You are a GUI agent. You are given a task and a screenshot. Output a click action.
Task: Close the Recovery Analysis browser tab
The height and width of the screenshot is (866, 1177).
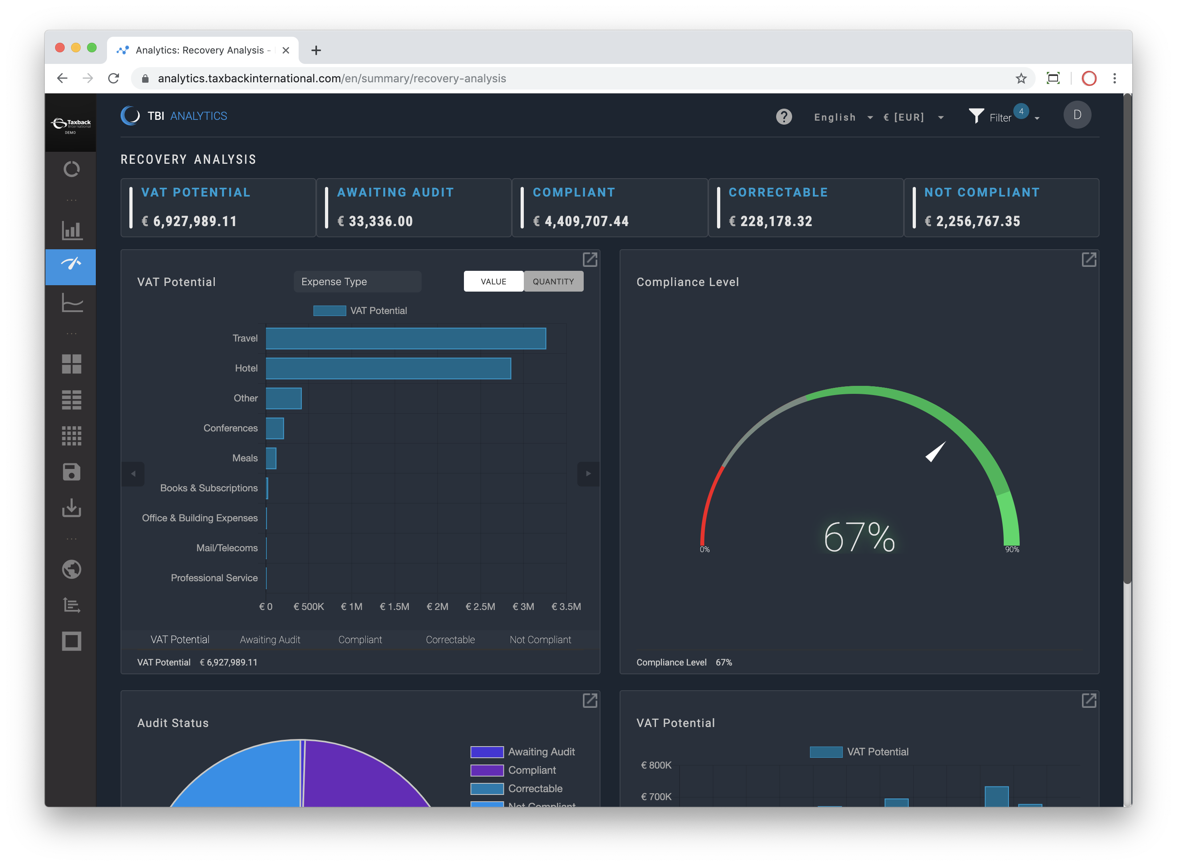285,50
